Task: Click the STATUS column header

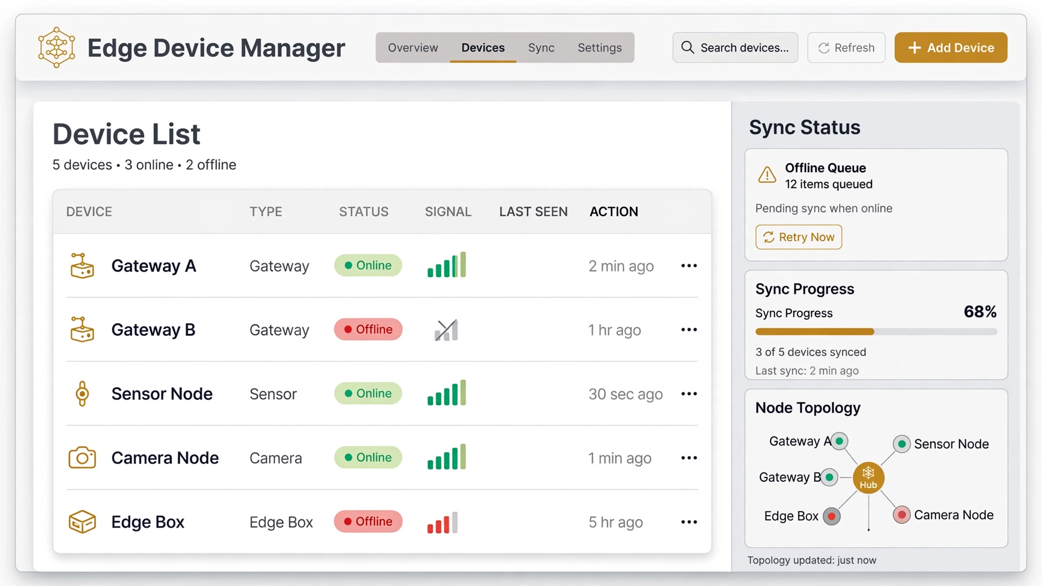Action: pos(364,212)
